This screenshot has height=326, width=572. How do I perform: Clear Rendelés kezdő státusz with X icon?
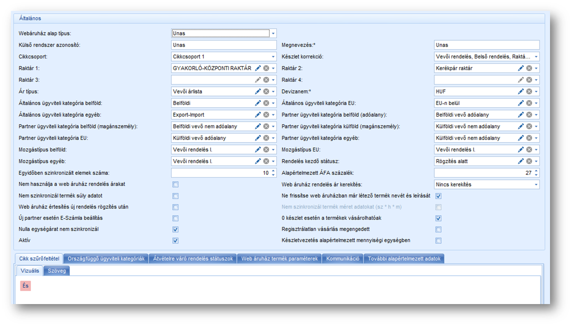pyautogui.click(x=529, y=161)
